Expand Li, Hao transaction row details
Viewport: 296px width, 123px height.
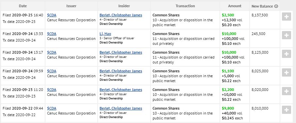click(287, 35)
